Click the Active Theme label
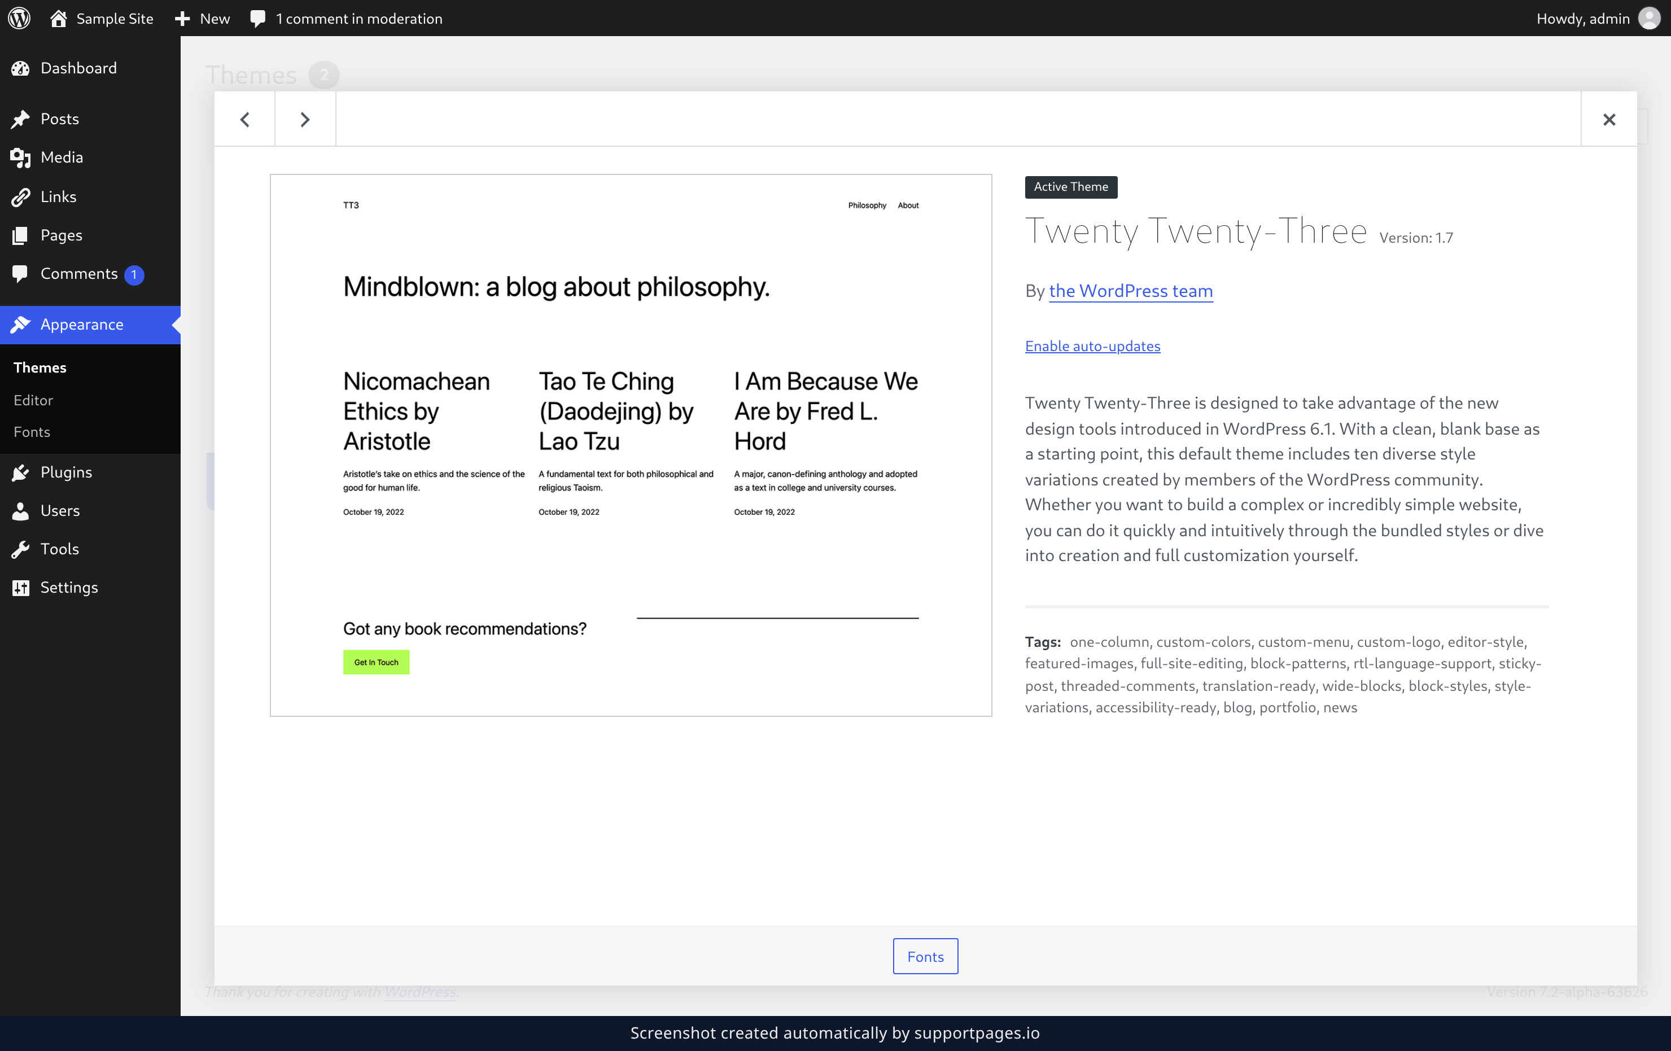This screenshot has width=1671, height=1051. tap(1071, 187)
